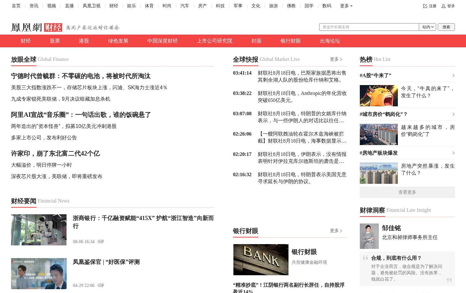Click 九成专家锁死美联储 headline
The height and width of the screenshot is (293, 466).
[x=61, y=99]
